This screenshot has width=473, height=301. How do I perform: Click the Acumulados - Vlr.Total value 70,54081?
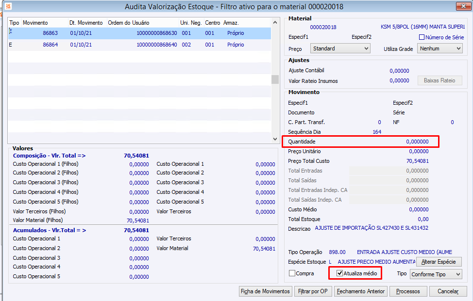click(136, 230)
